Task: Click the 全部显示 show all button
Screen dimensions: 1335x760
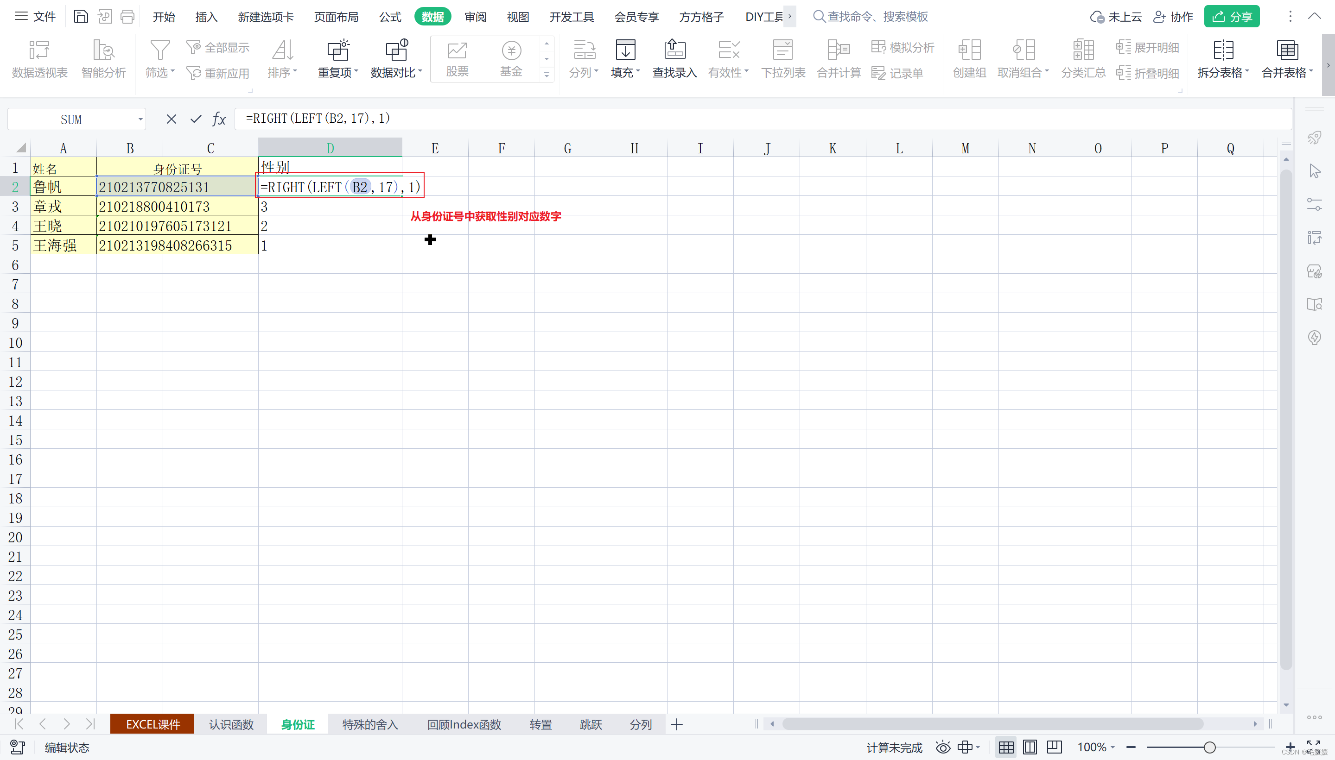Action: (x=218, y=48)
